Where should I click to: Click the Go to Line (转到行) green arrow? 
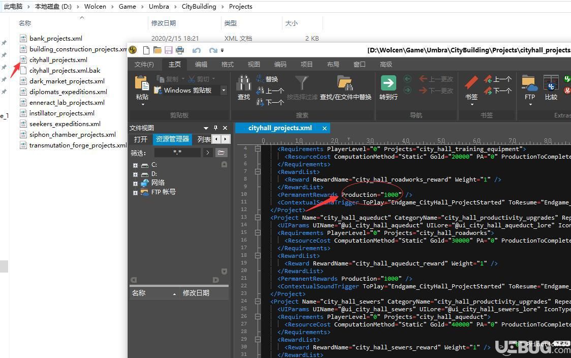(x=388, y=83)
